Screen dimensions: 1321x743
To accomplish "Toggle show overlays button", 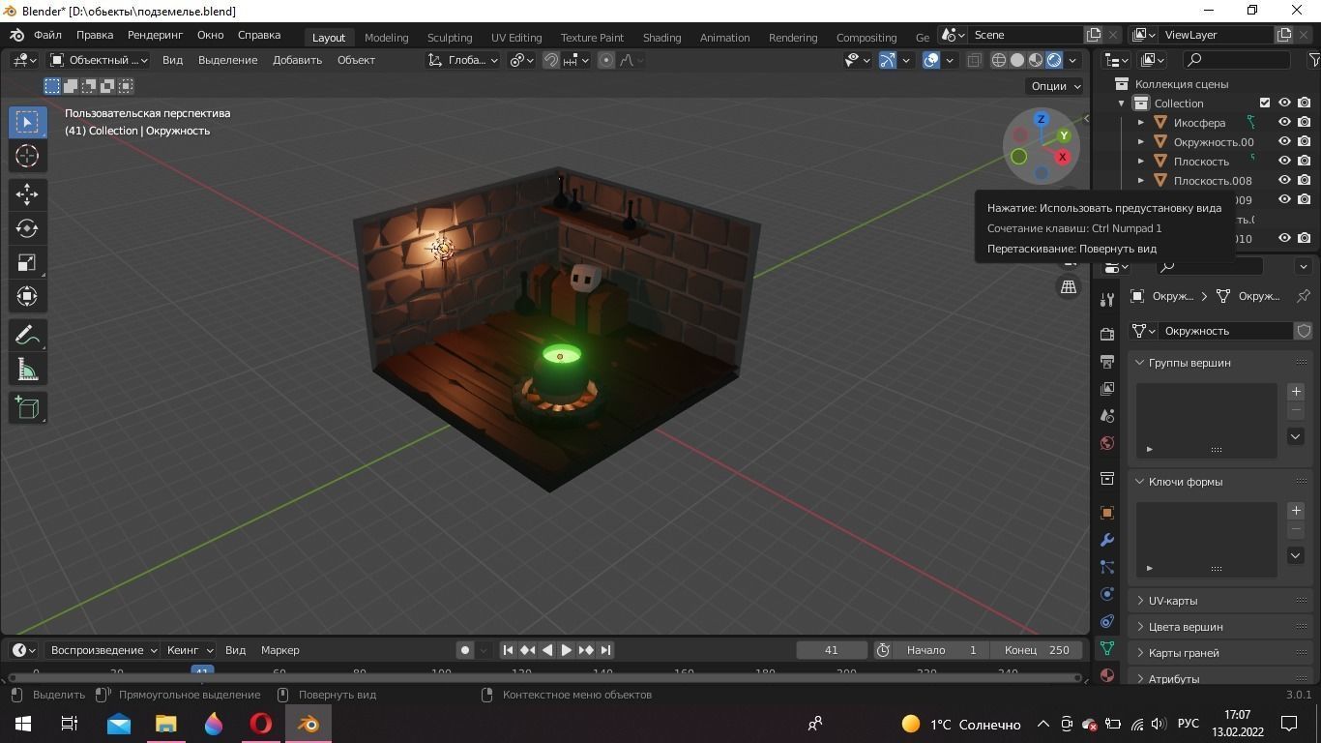I will coord(931,60).
